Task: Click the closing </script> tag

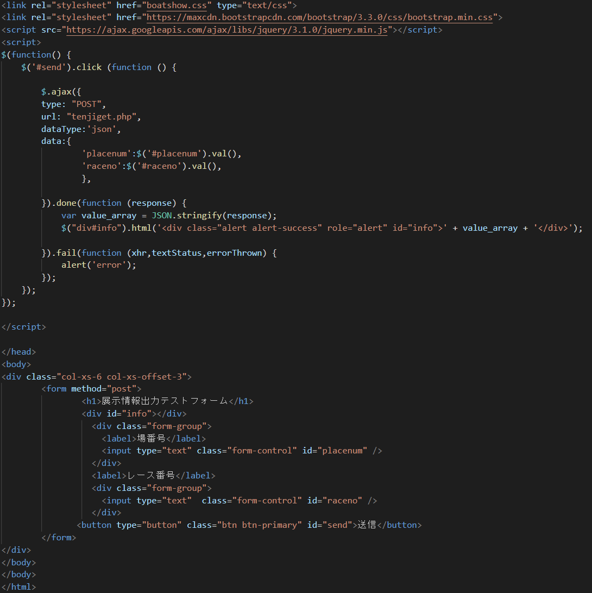Action: (x=24, y=327)
